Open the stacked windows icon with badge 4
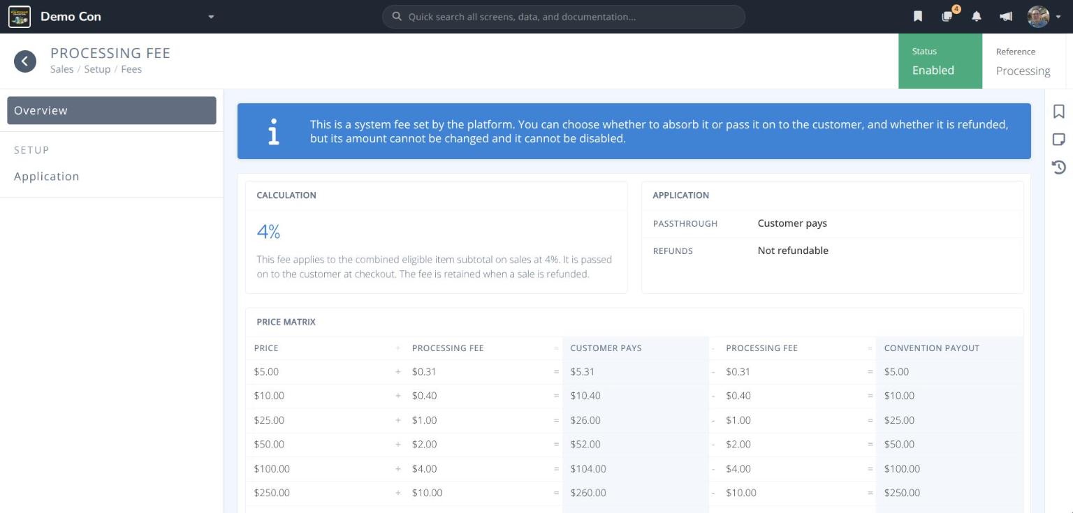Image resolution: width=1073 pixels, height=513 pixels. click(948, 16)
